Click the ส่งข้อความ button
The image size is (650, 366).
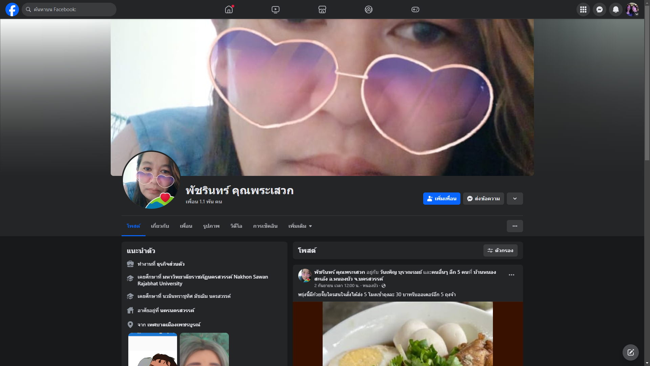[483, 199]
